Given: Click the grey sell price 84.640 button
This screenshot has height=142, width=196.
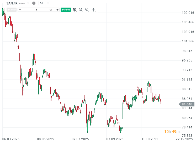Looking at the screenshot, I should tap(12, 10).
